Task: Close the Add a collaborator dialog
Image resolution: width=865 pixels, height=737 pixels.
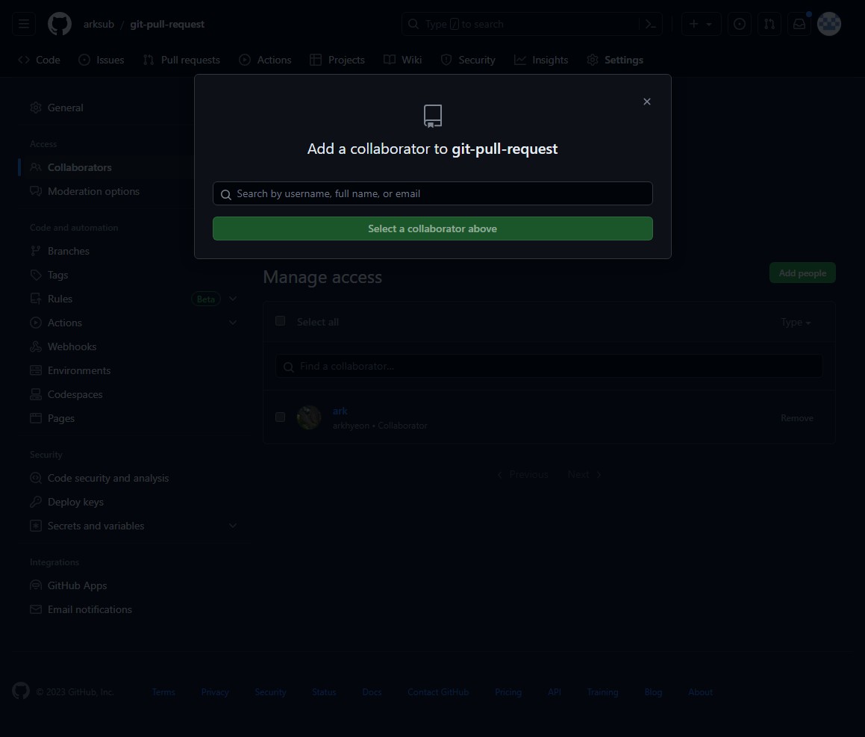Action: coord(647,102)
